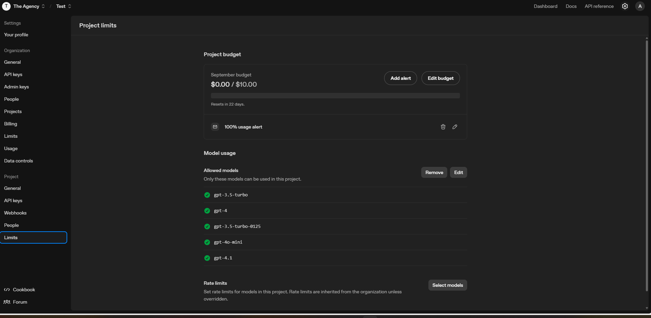Open Webhooks under Project section
The width and height of the screenshot is (651, 318).
(15, 213)
